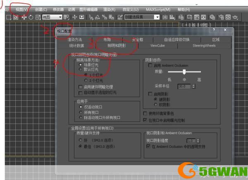Viewport: 248px width, 180px height.
Task: Select the 默认灯光 radio button
Action: click(x=80, y=69)
